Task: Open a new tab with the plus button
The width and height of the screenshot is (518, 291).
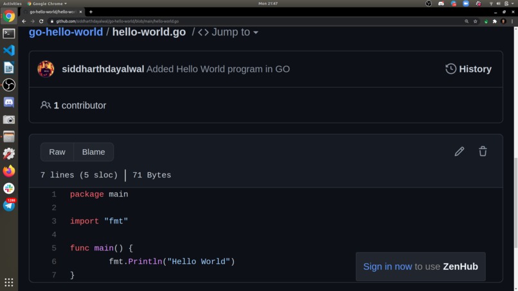Action: pyautogui.click(x=91, y=12)
